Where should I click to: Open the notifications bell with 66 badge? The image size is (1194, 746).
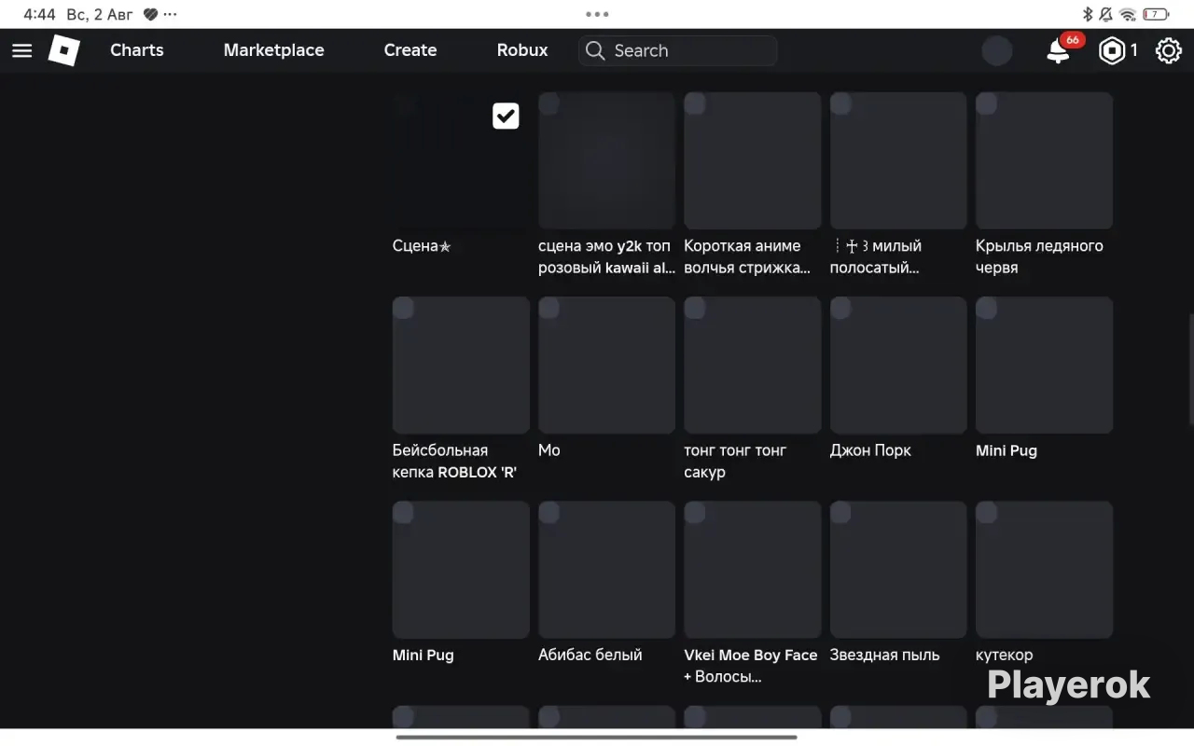[1059, 50]
